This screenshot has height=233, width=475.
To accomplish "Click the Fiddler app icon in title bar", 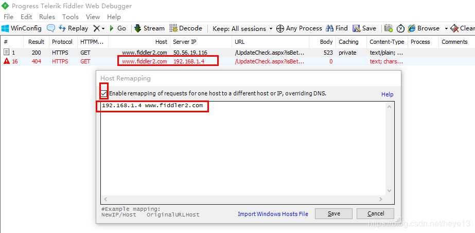I will coord(5,6).
